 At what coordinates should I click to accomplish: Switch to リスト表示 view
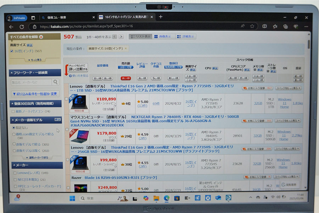(141, 37)
